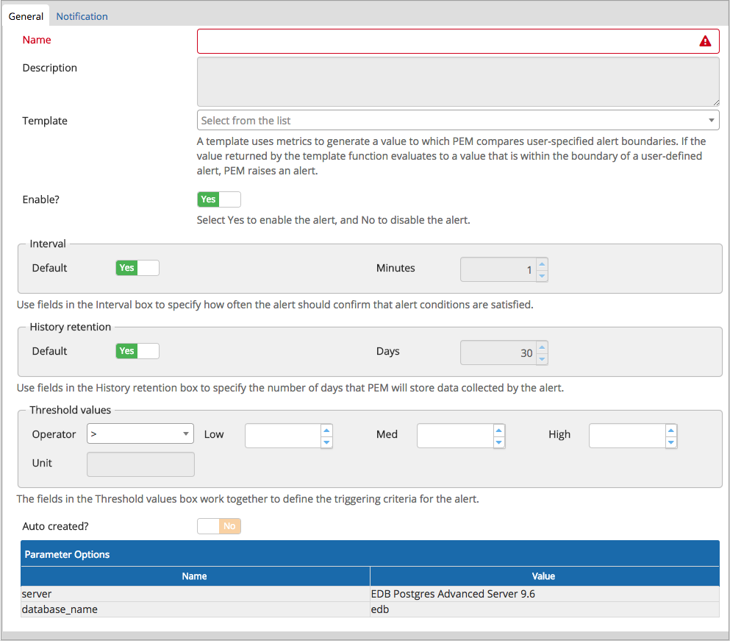
Task: Increment the Med threshold value
Action: click(499, 429)
